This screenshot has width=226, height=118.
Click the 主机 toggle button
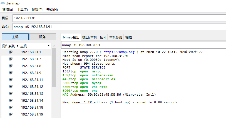tap(15, 37)
